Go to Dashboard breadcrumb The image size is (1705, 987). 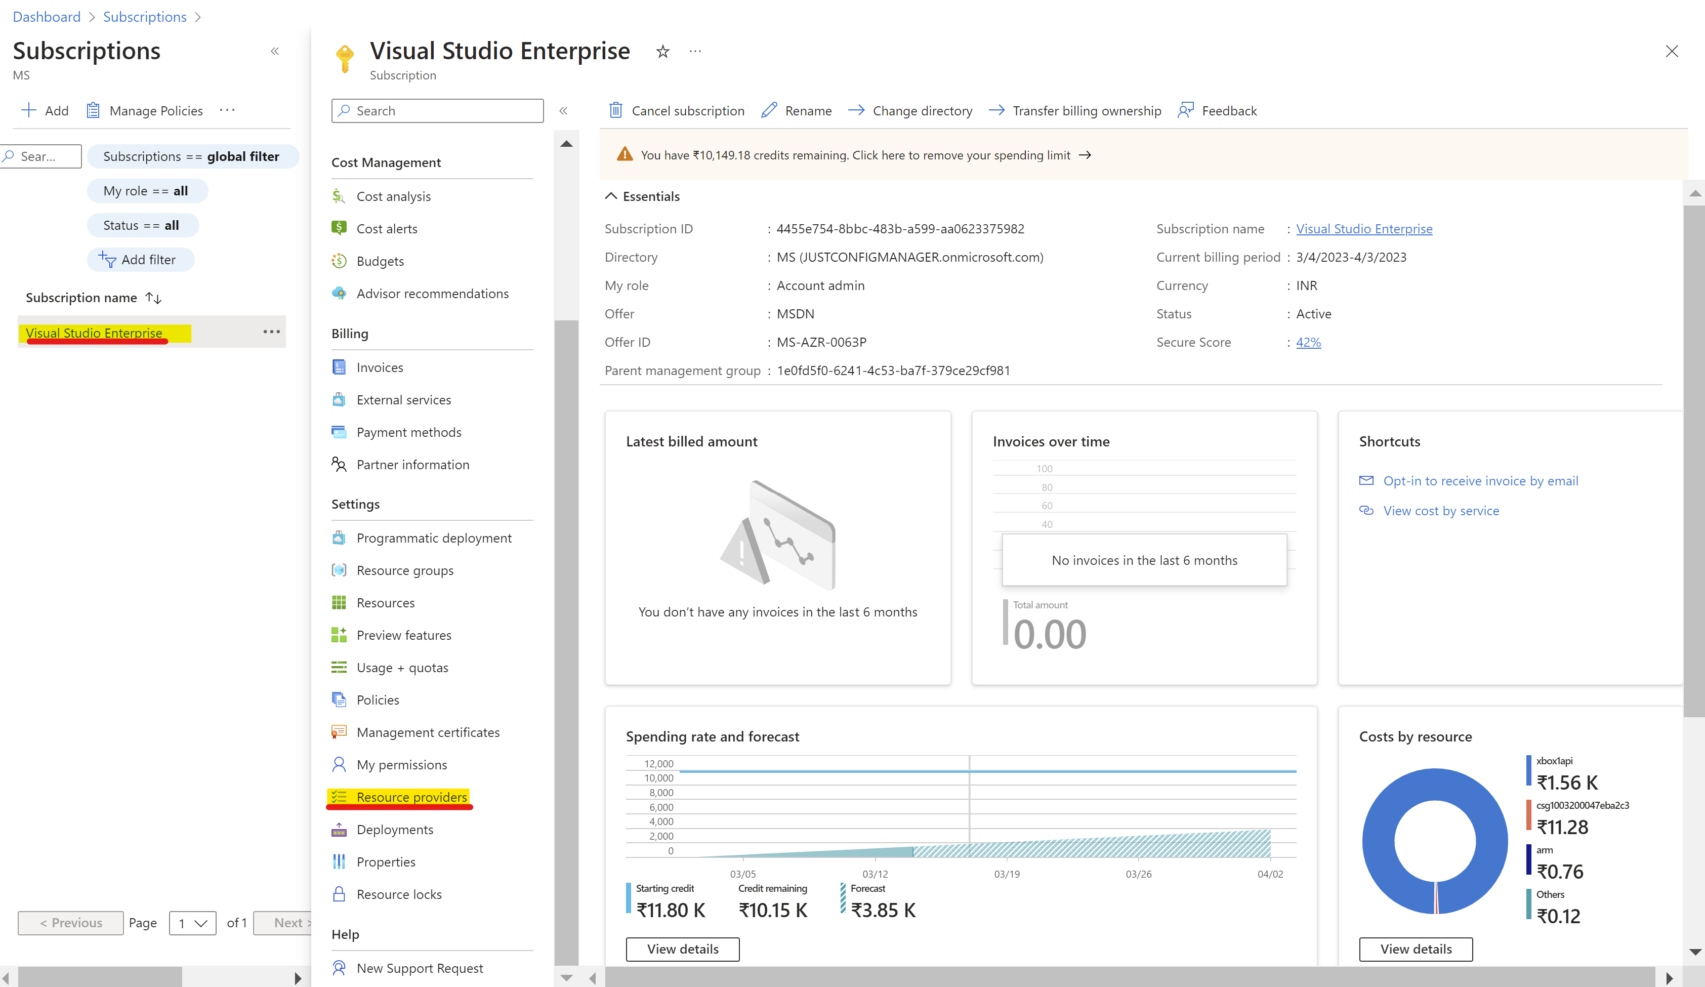47,16
